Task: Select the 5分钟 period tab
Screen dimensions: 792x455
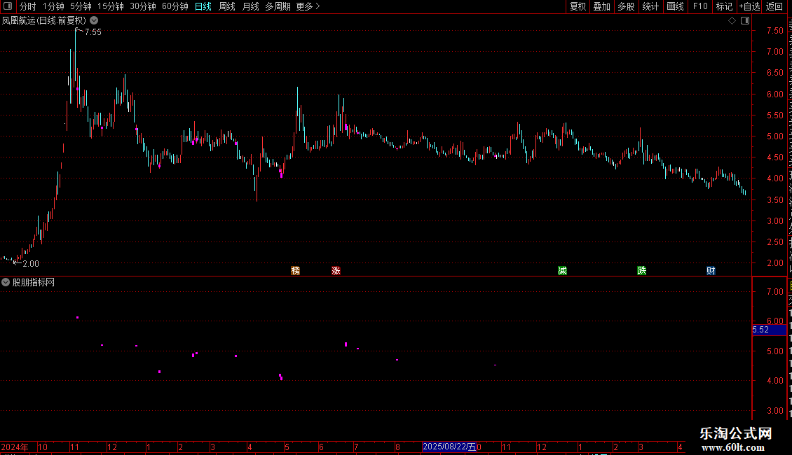Action: click(x=81, y=6)
